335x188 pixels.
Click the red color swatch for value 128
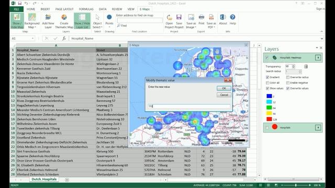point(269,119)
